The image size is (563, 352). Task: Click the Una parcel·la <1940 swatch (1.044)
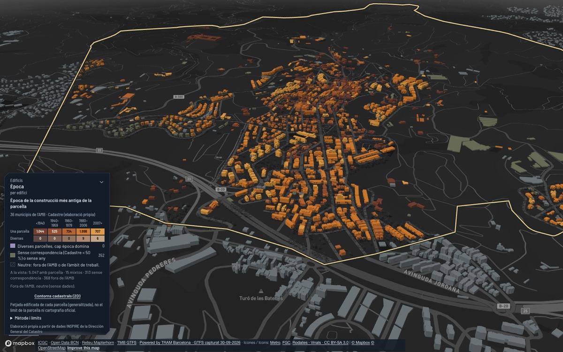40,231
